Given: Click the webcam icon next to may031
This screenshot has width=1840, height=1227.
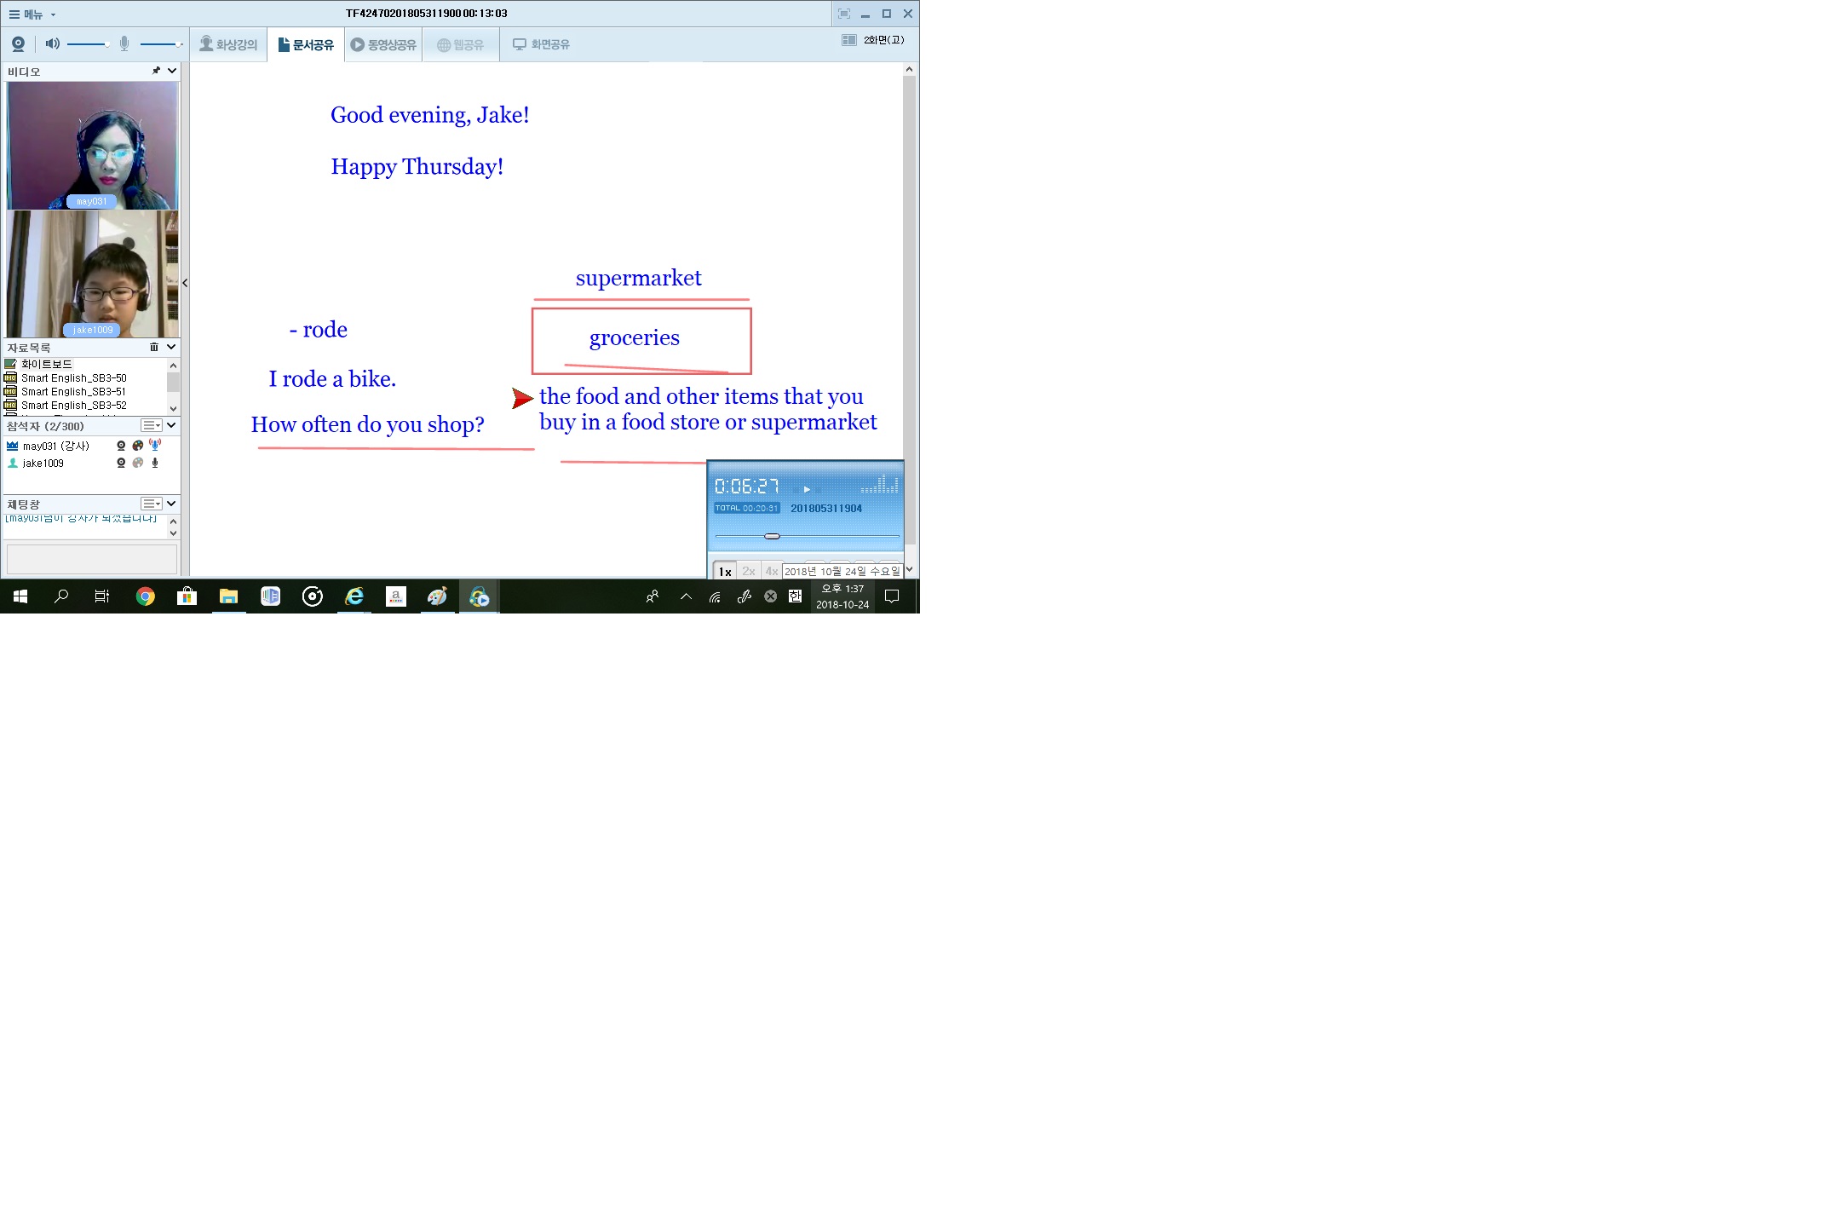Looking at the screenshot, I should 121,446.
